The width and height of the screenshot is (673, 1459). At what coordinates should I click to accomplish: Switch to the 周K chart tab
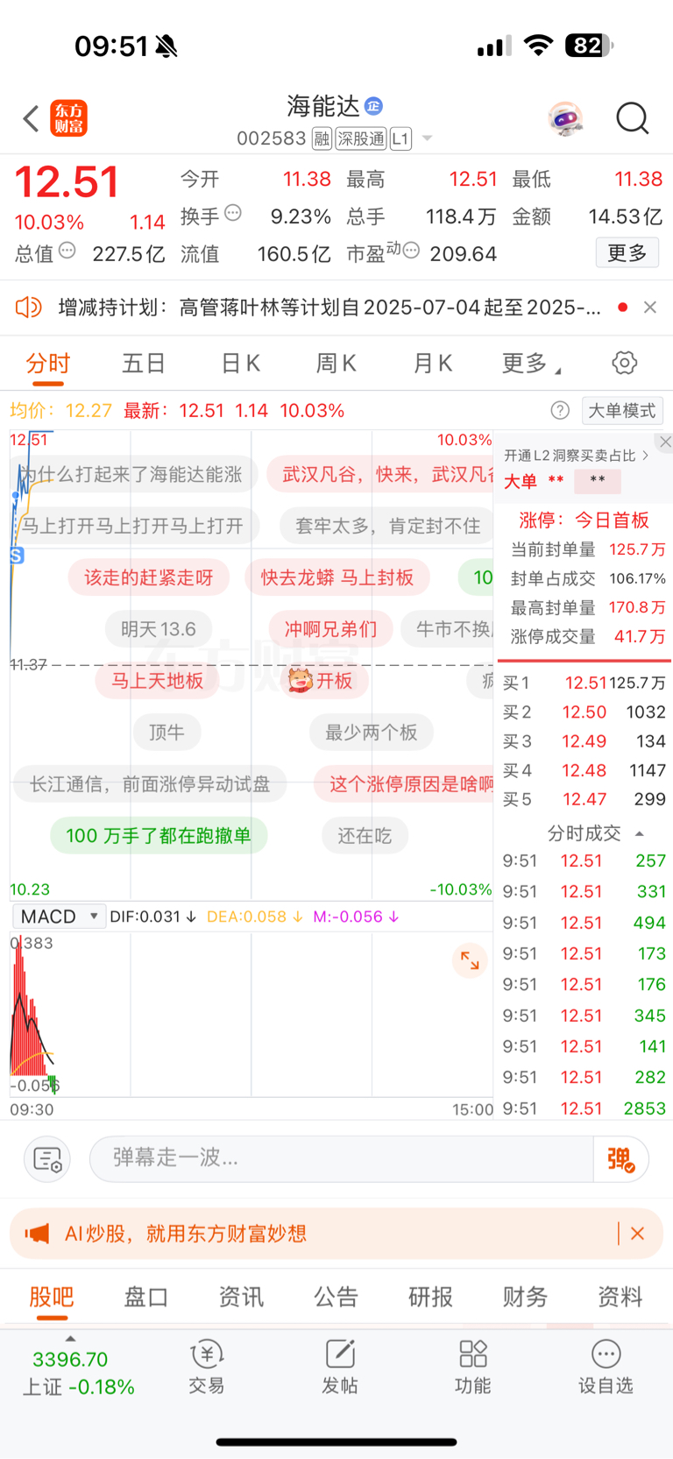[336, 363]
